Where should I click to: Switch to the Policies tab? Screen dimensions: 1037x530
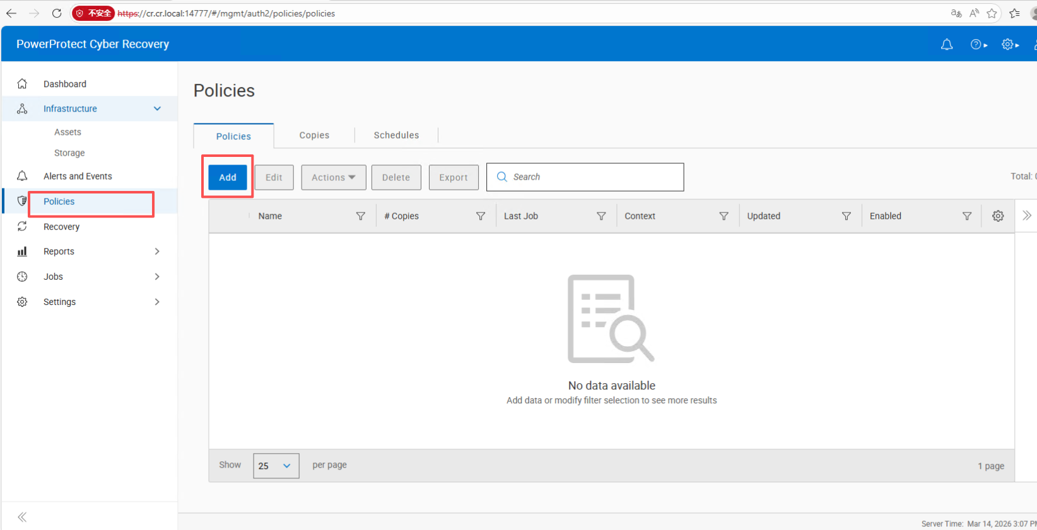233,136
